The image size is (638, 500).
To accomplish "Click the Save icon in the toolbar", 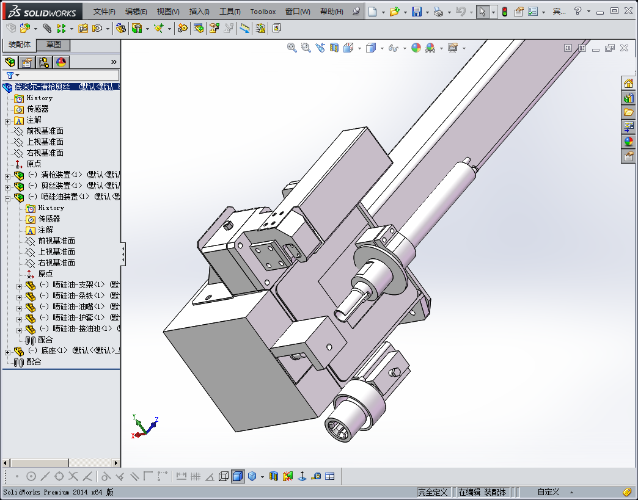I will (x=417, y=12).
